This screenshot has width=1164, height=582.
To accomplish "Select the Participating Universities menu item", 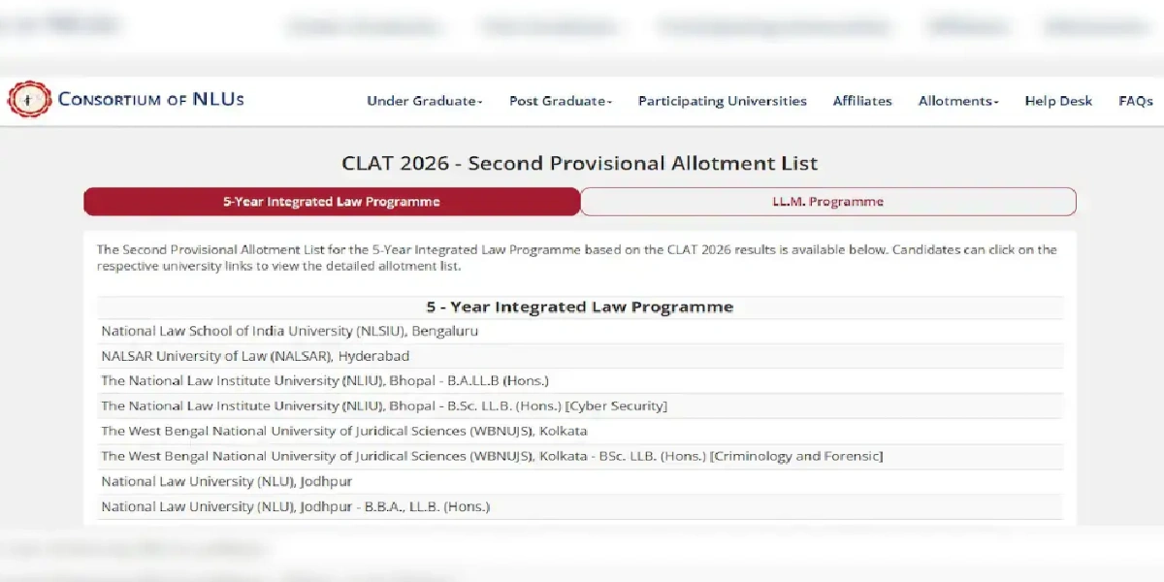I will tap(722, 101).
